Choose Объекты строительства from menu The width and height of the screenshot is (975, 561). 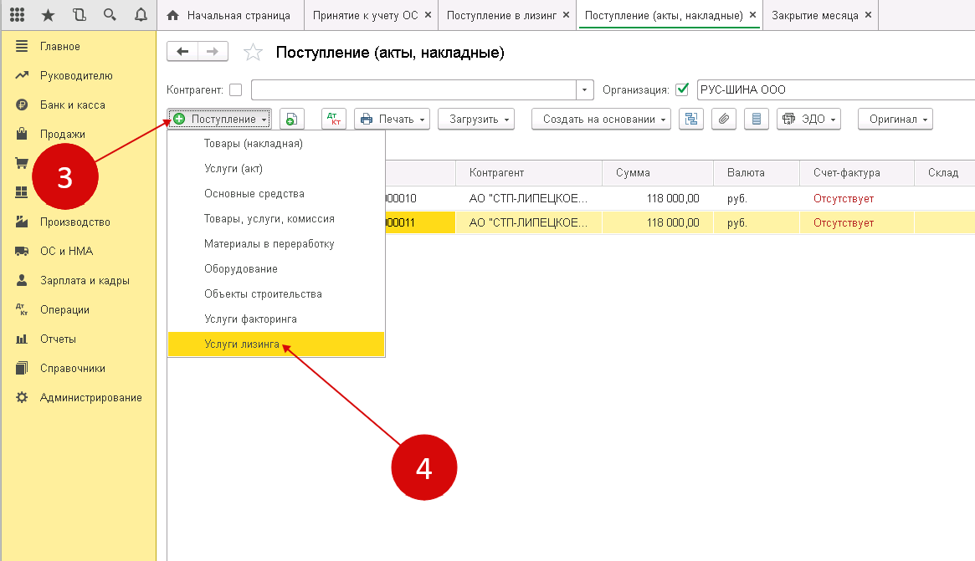tap(276, 293)
